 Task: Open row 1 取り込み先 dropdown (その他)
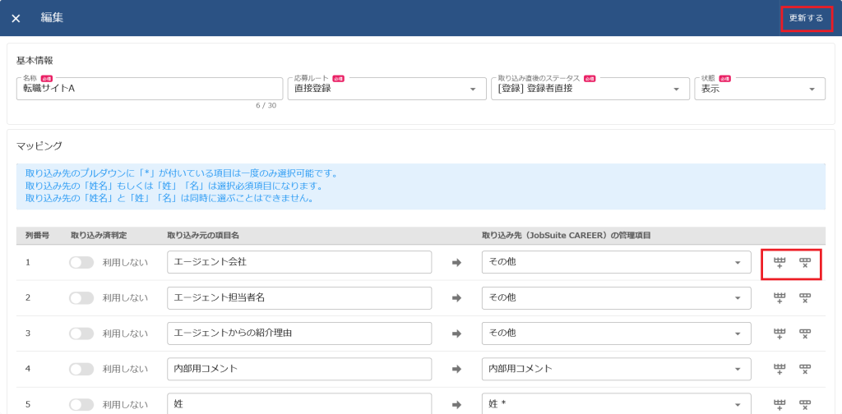616,262
